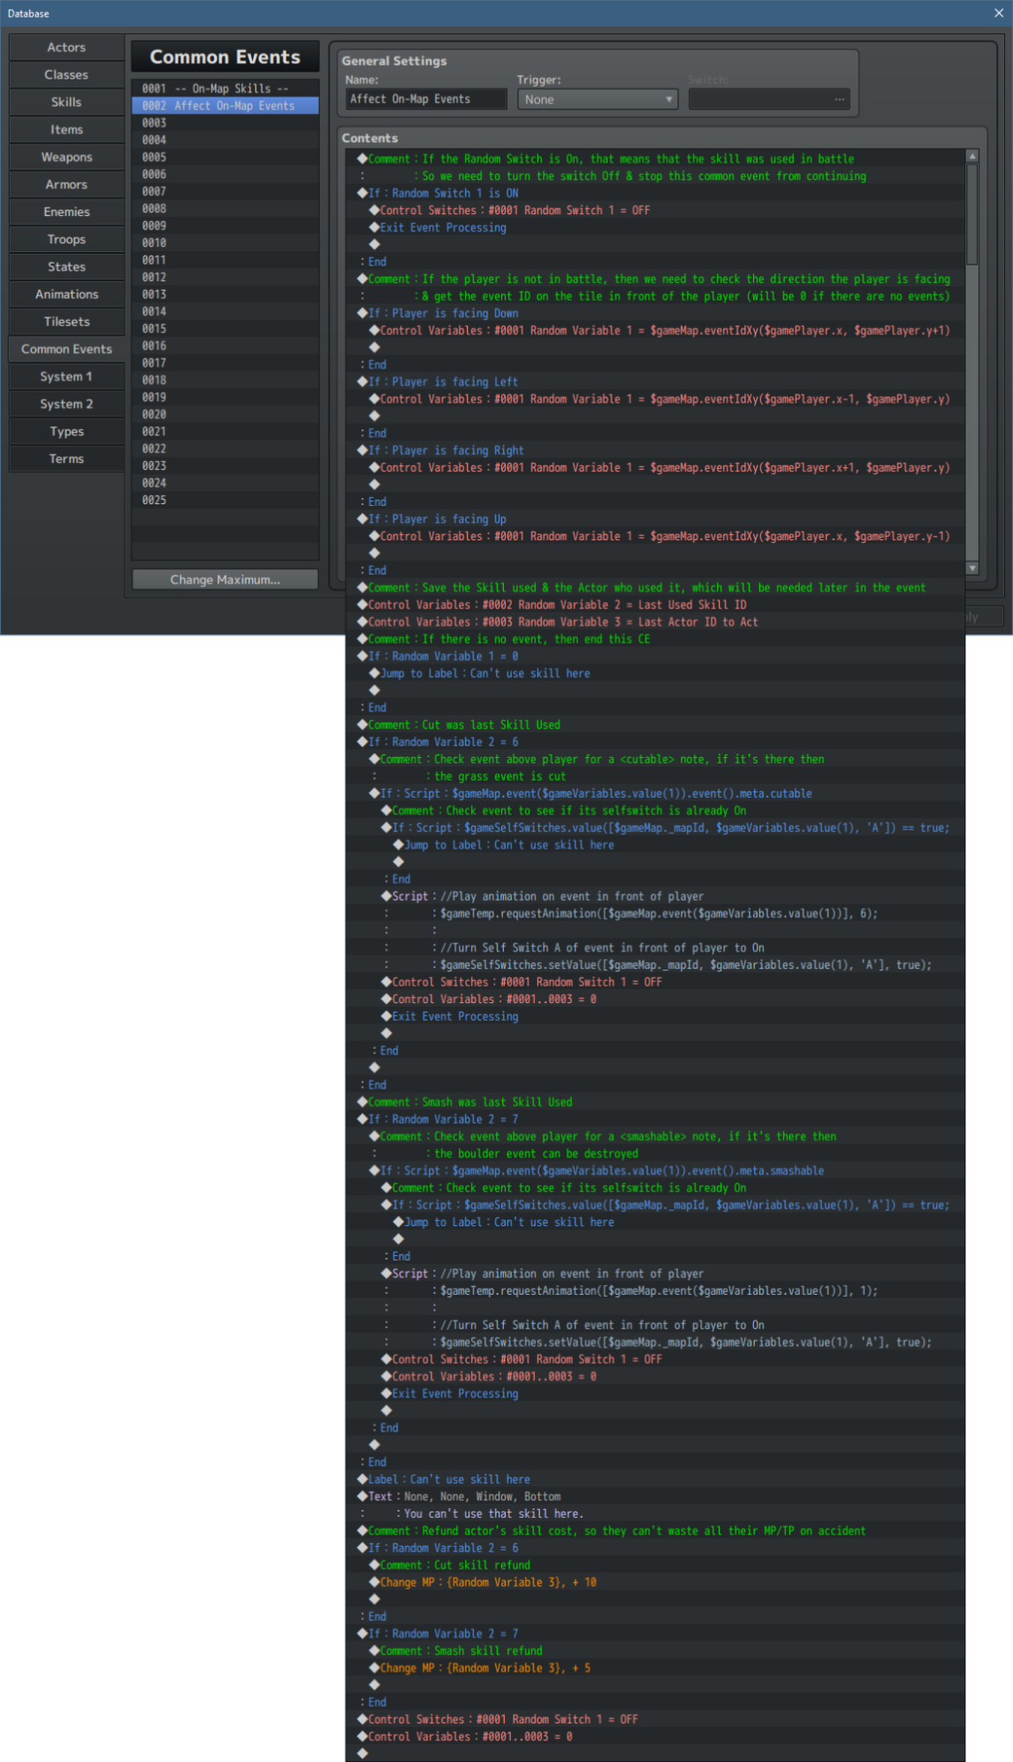The width and height of the screenshot is (1013, 1762).
Task: Select 'Random Variable 2 = Last Used Skill ID' line
Action: click(655, 605)
